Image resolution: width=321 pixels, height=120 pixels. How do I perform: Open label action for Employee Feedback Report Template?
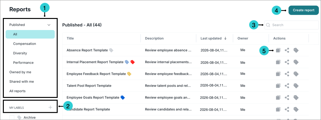(296, 74)
